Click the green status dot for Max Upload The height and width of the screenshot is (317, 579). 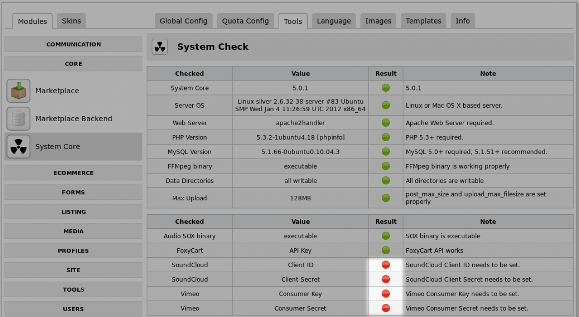(386, 198)
